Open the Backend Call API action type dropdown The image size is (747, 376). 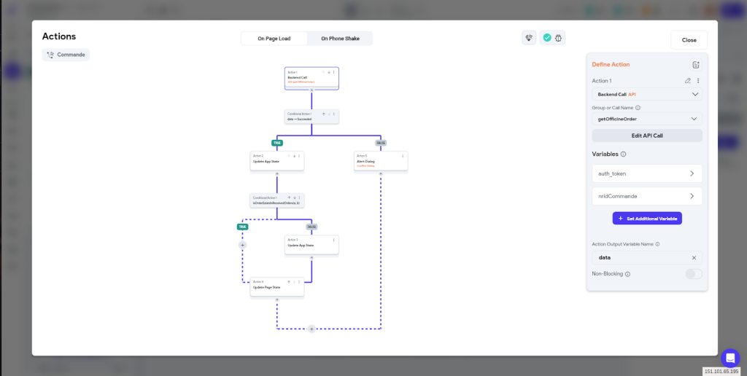click(647, 94)
